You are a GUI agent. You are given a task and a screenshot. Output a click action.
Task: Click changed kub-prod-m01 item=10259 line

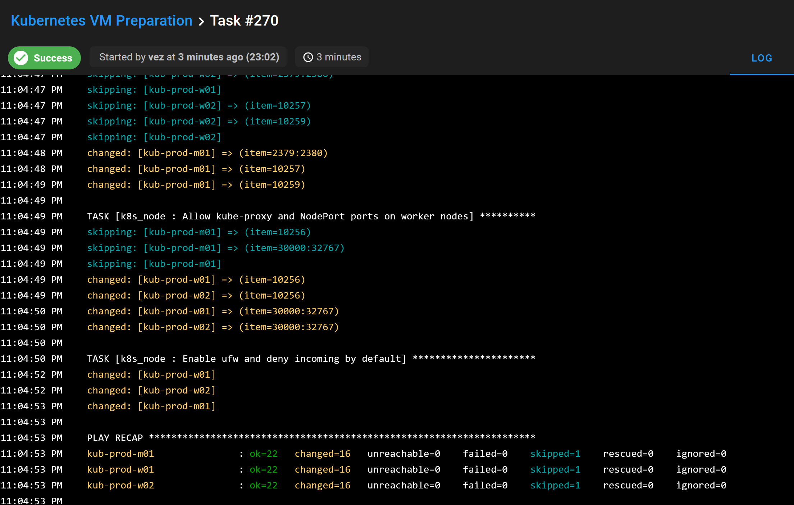coord(196,185)
